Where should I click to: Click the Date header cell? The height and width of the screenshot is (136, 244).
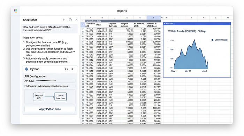point(102,25)
